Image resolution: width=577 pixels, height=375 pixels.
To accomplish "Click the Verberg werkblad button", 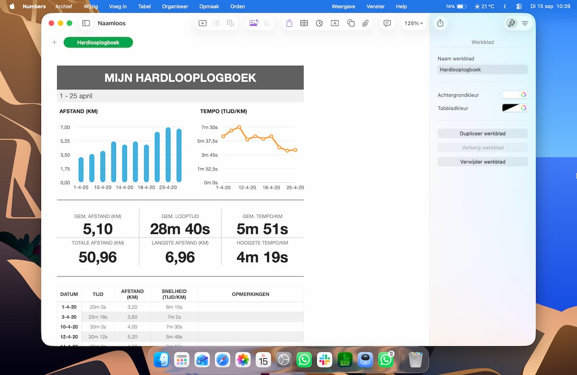I will click(x=483, y=148).
